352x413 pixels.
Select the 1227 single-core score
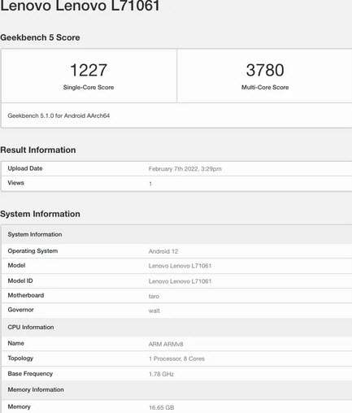[89, 70]
